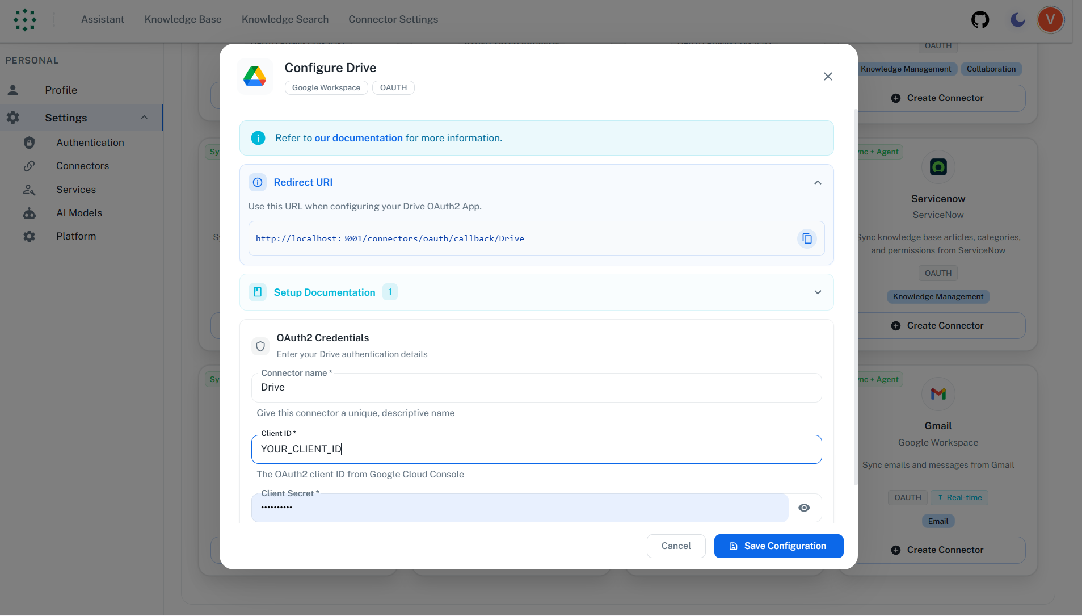Select the Servicenow connector icon

[937, 167]
